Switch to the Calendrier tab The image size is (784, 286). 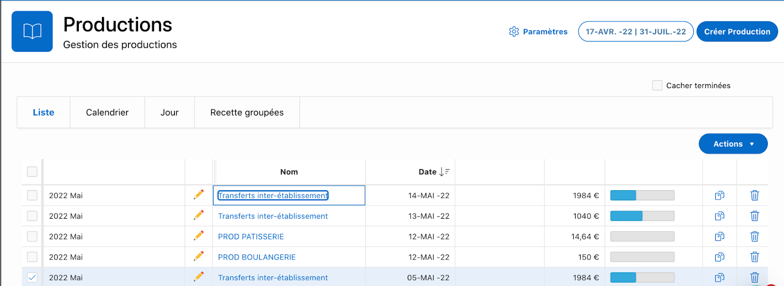(x=107, y=112)
